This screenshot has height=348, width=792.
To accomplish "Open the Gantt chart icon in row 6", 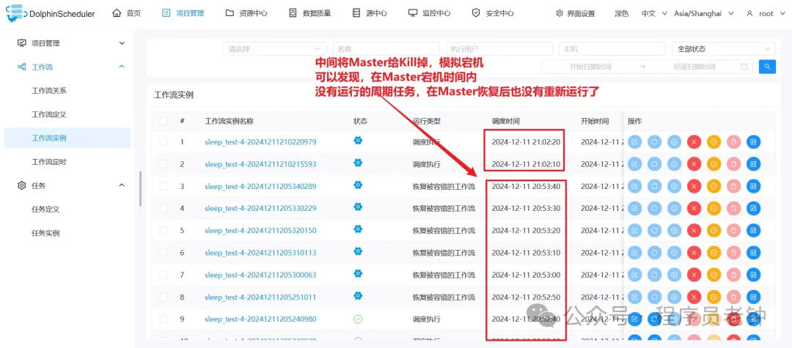I will tap(753, 252).
